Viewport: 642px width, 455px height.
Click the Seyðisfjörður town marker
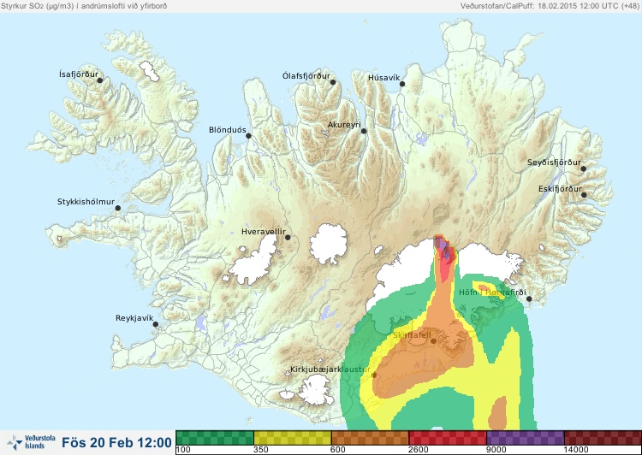584,168
